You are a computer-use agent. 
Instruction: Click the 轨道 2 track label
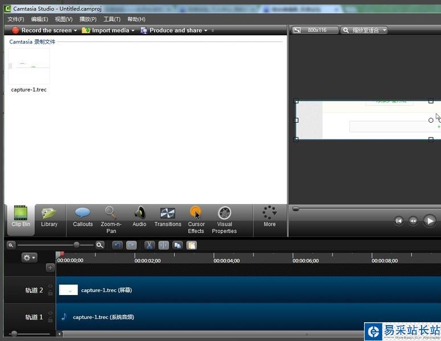[34, 290]
